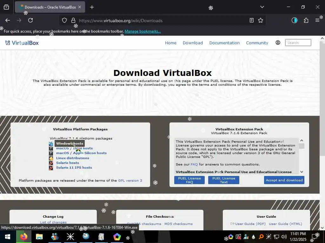Toggle reader view icon in address bar

coord(251,20)
